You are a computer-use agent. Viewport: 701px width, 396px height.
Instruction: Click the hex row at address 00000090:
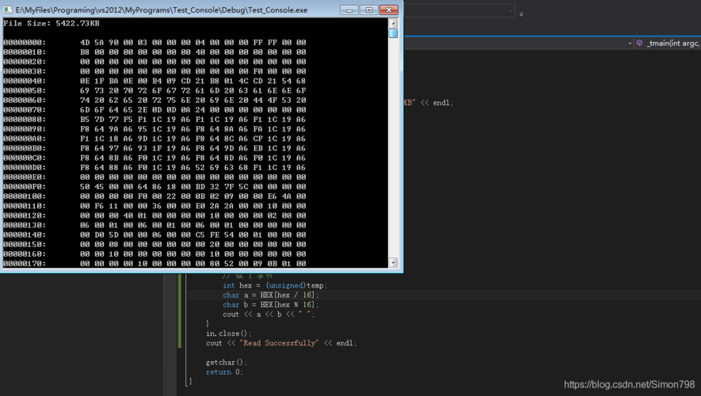[154, 129]
